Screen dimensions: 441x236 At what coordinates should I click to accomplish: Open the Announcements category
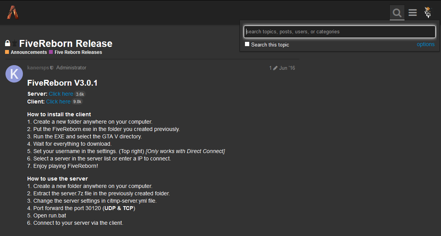pyautogui.click(x=29, y=52)
